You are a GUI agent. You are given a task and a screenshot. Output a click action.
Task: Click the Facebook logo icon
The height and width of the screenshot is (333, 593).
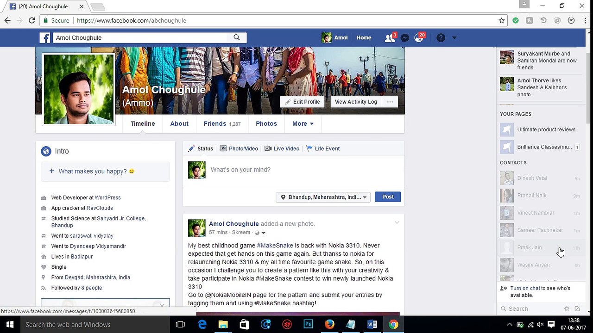tap(45, 38)
